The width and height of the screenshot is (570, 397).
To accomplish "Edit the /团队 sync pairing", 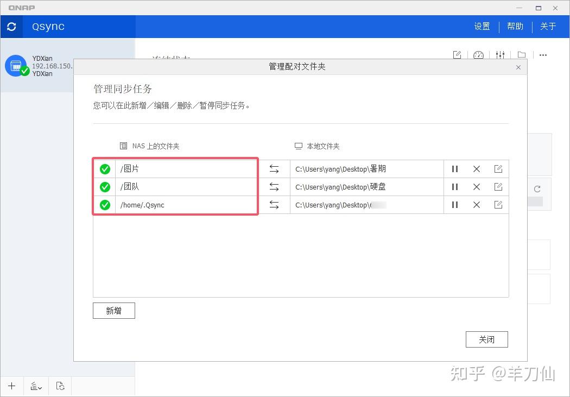I will [x=498, y=186].
